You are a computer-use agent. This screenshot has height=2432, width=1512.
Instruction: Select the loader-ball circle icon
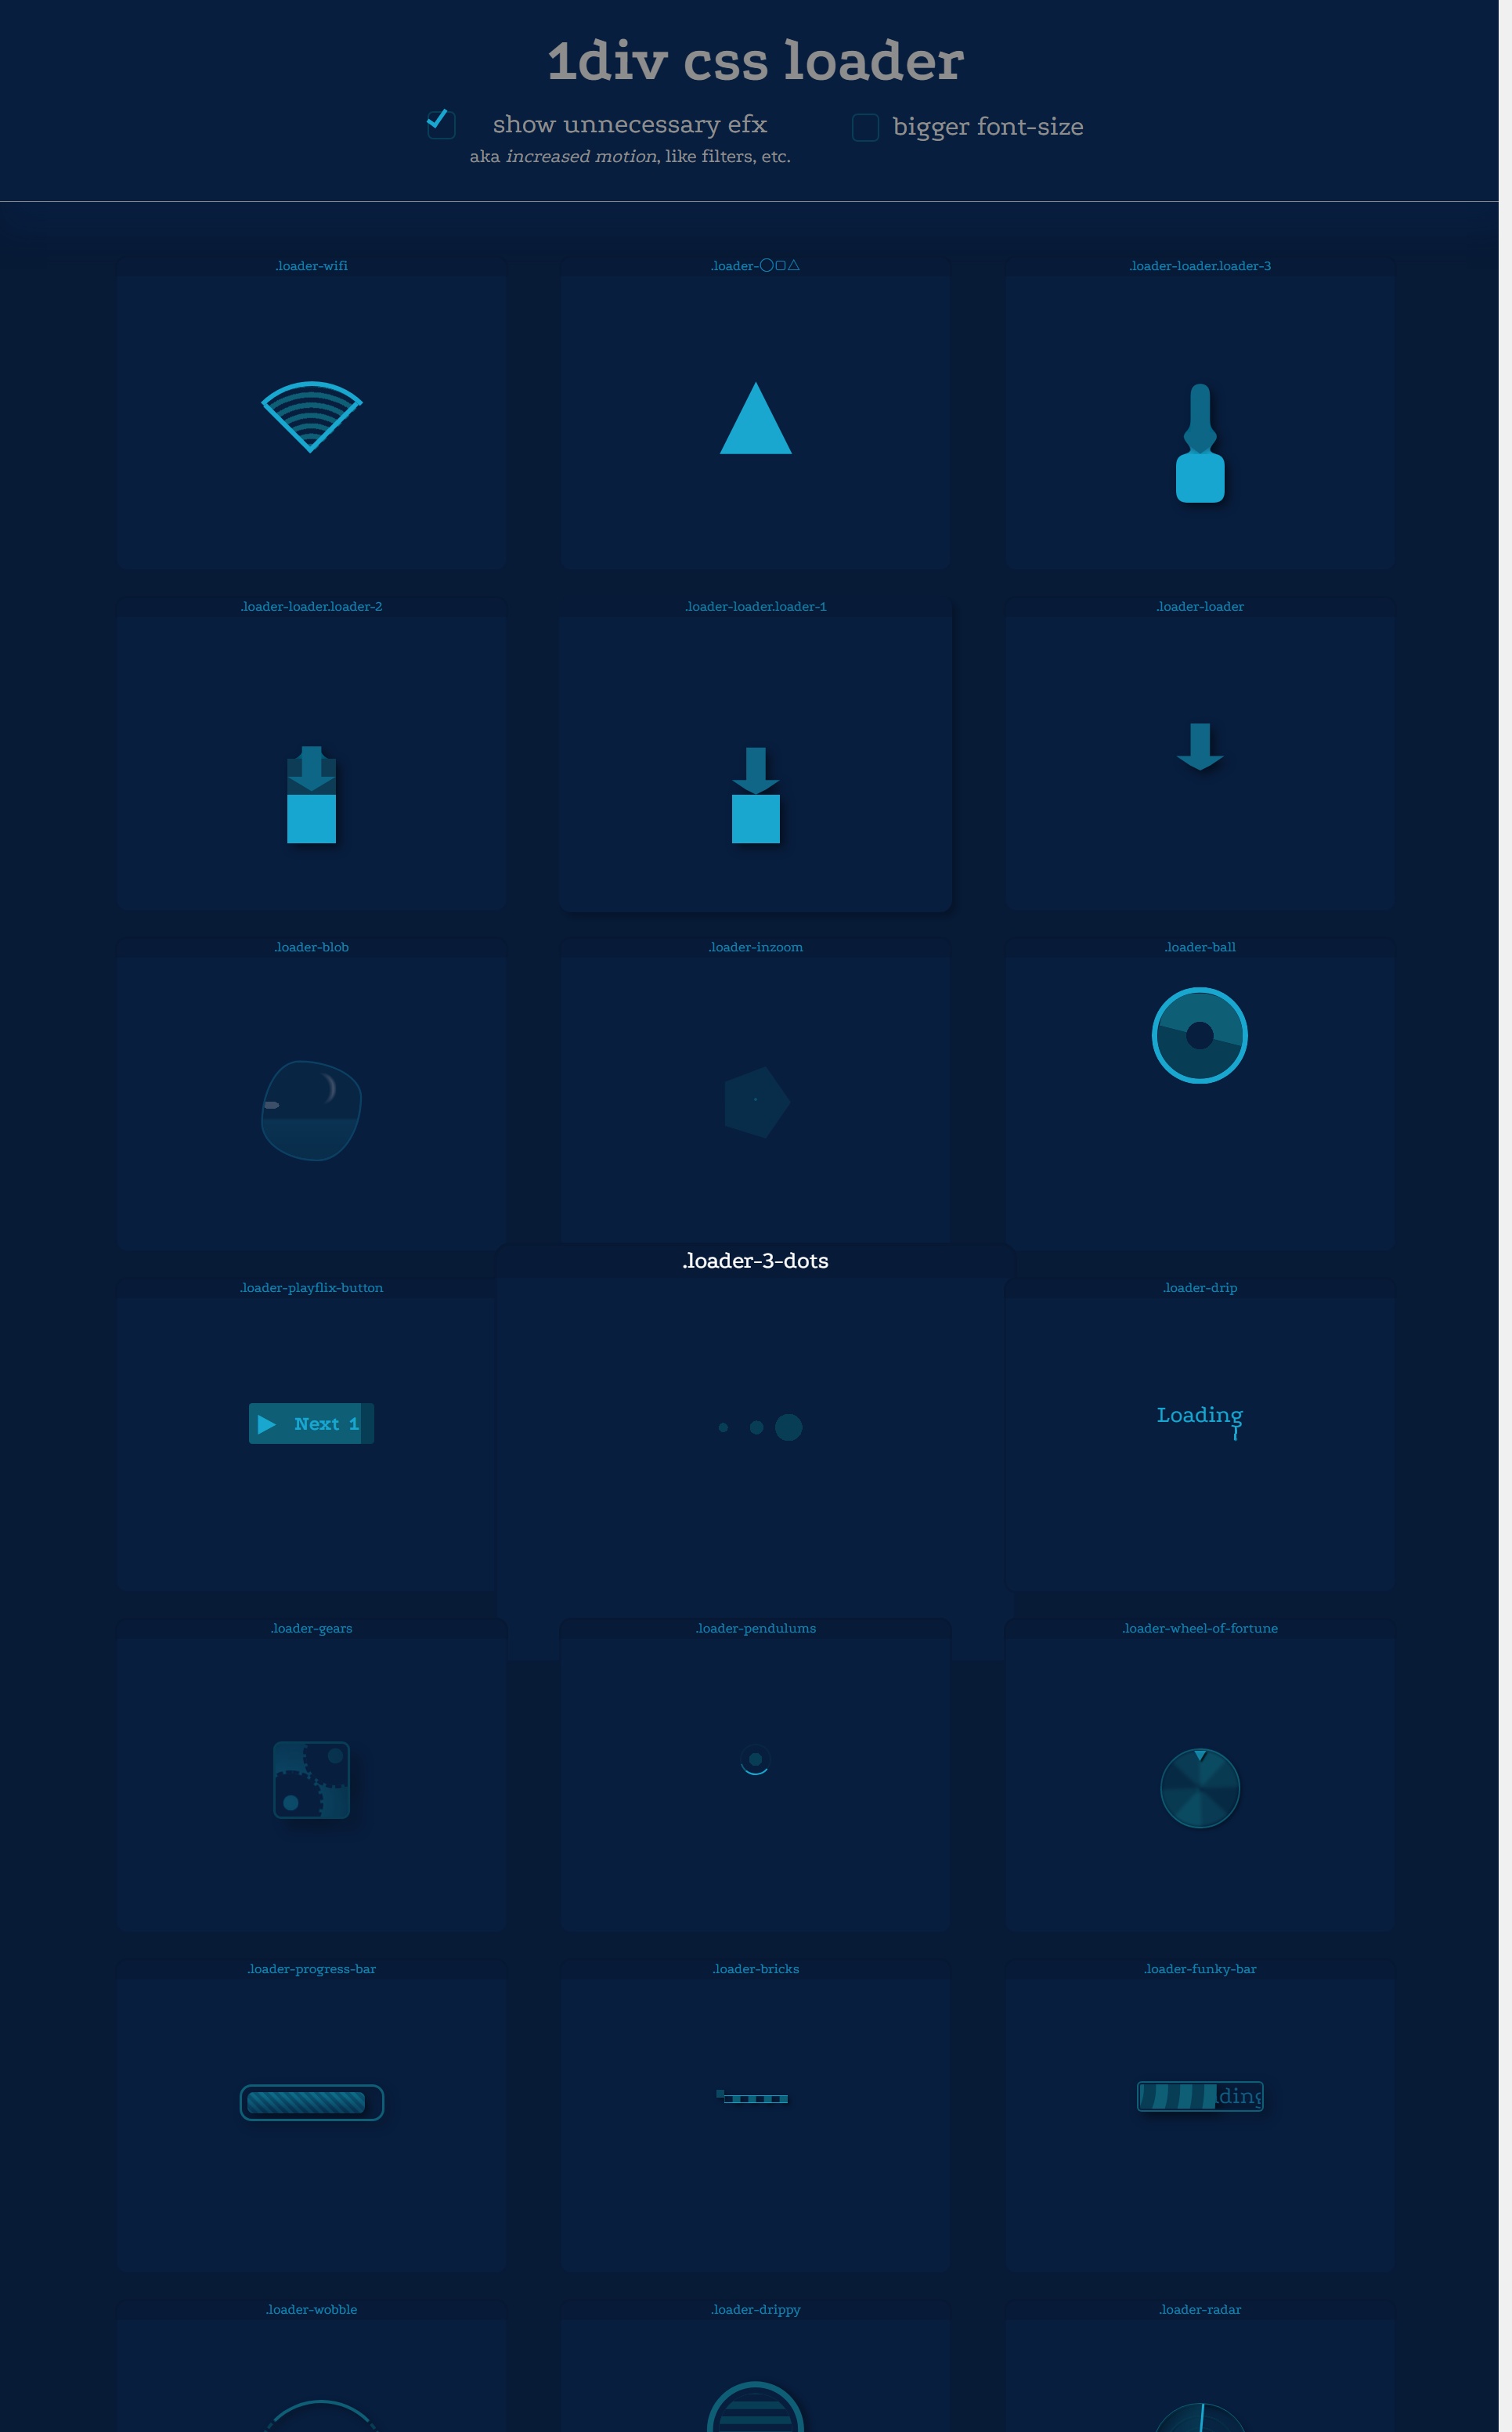(x=1200, y=1035)
